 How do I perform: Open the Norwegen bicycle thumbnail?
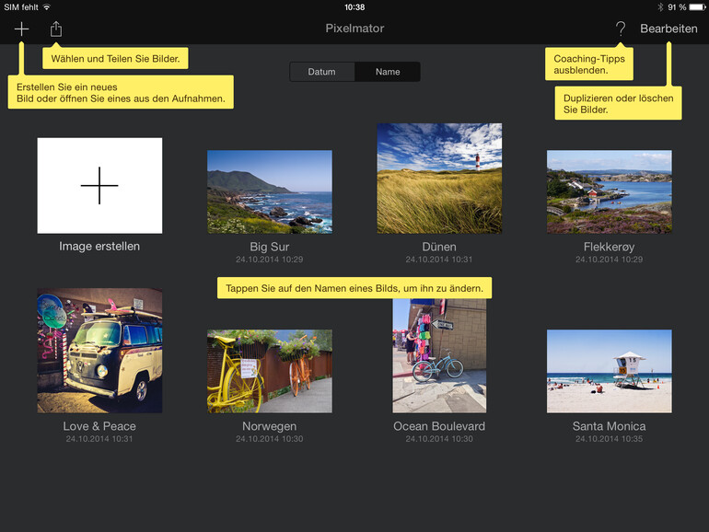(x=270, y=371)
